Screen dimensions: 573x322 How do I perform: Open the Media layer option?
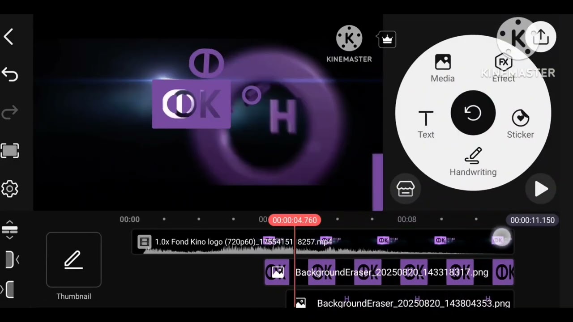pyautogui.click(x=443, y=68)
